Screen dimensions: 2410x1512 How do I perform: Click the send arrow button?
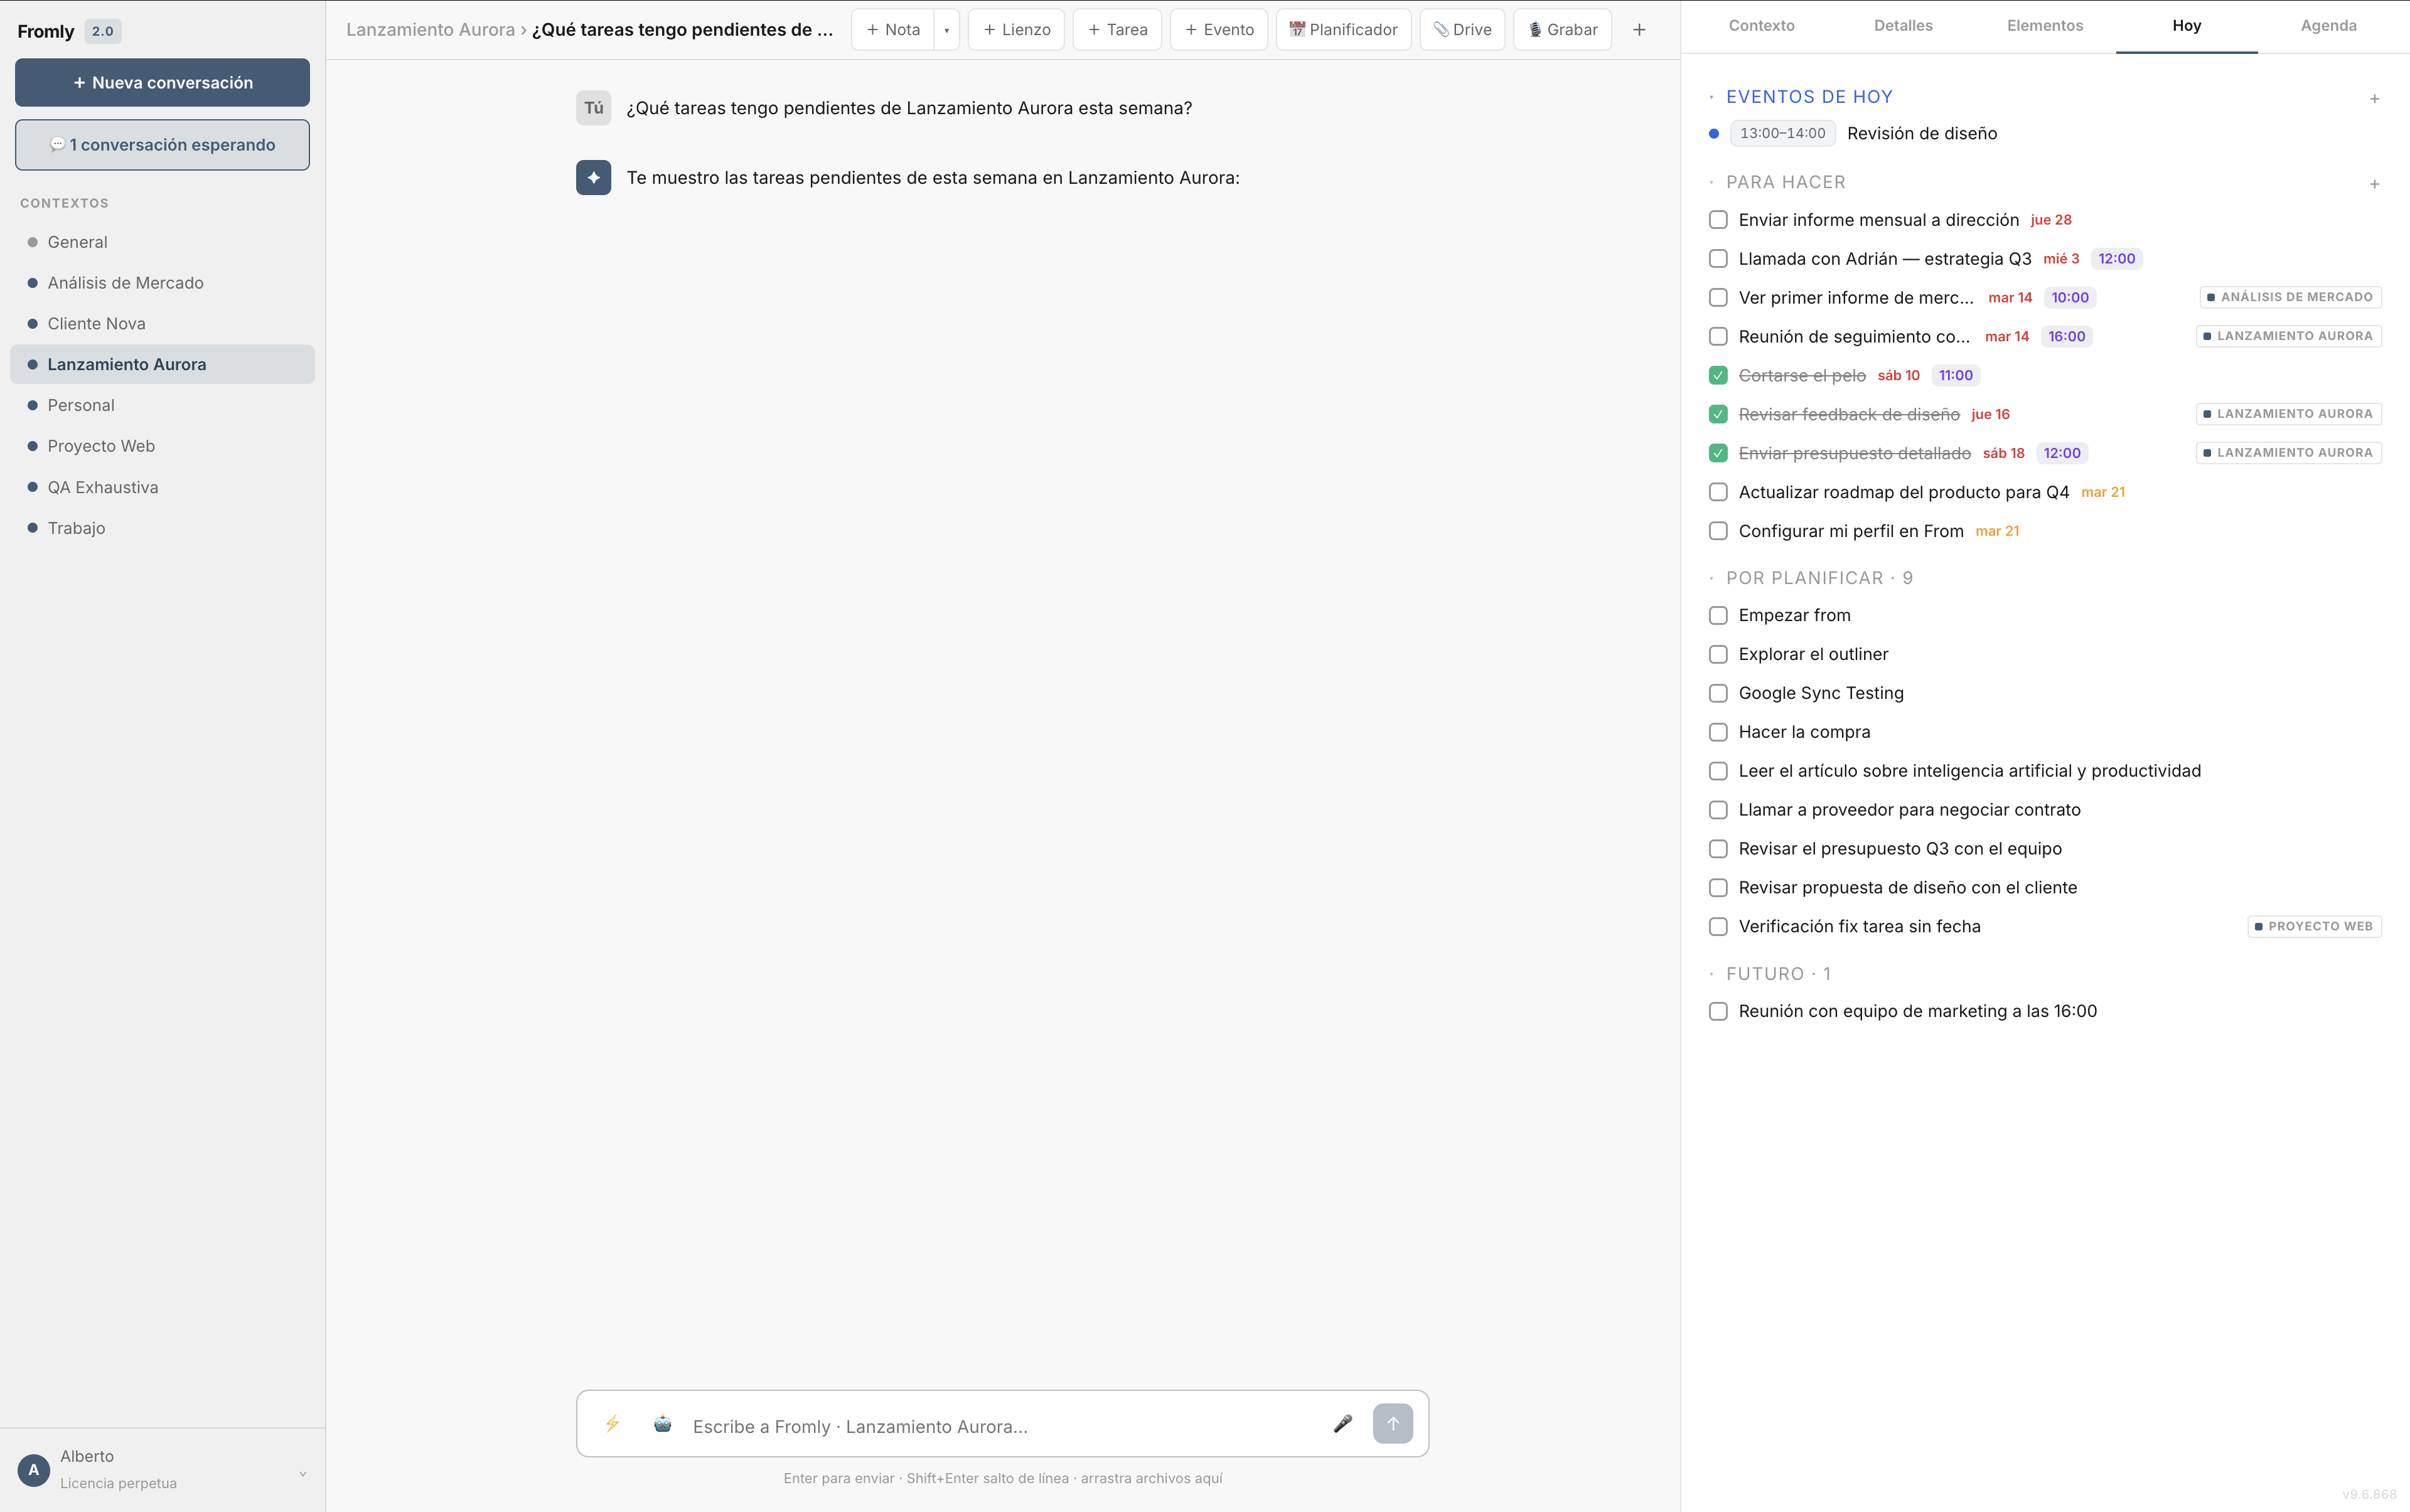1393,1423
